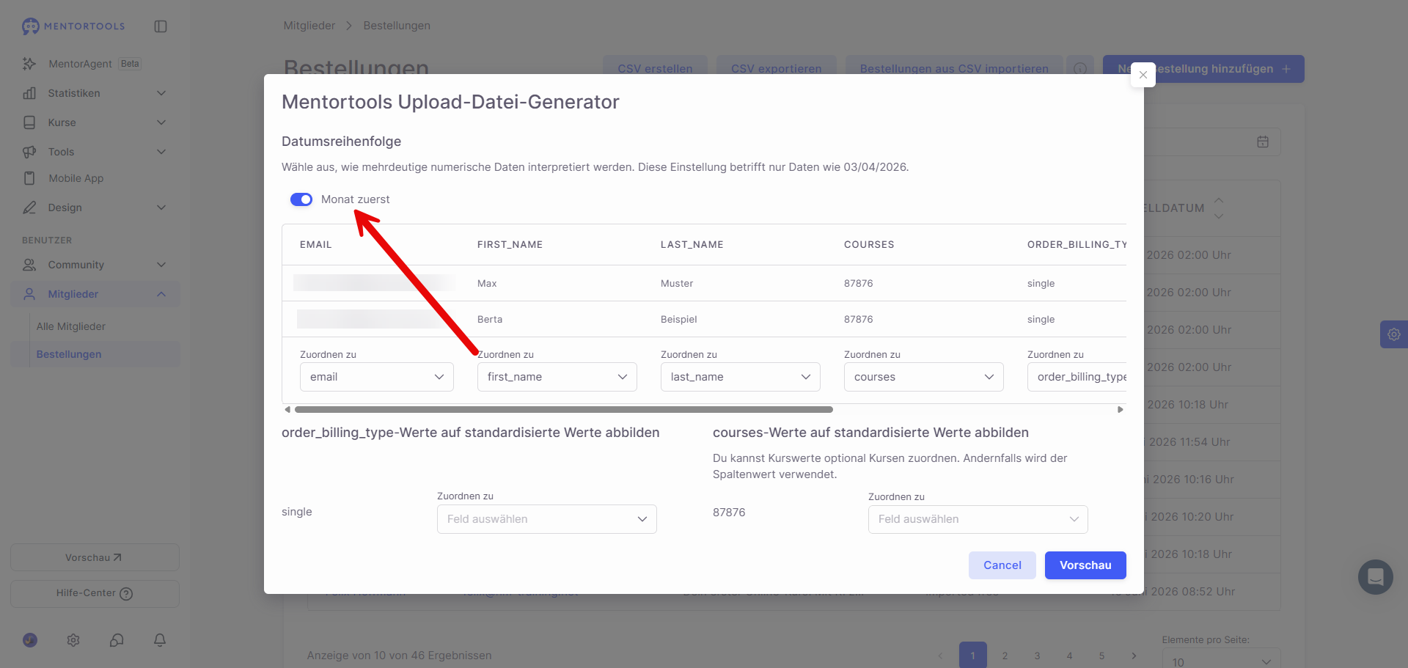Click the scroll-left arrow of the table

click(287, 410)
